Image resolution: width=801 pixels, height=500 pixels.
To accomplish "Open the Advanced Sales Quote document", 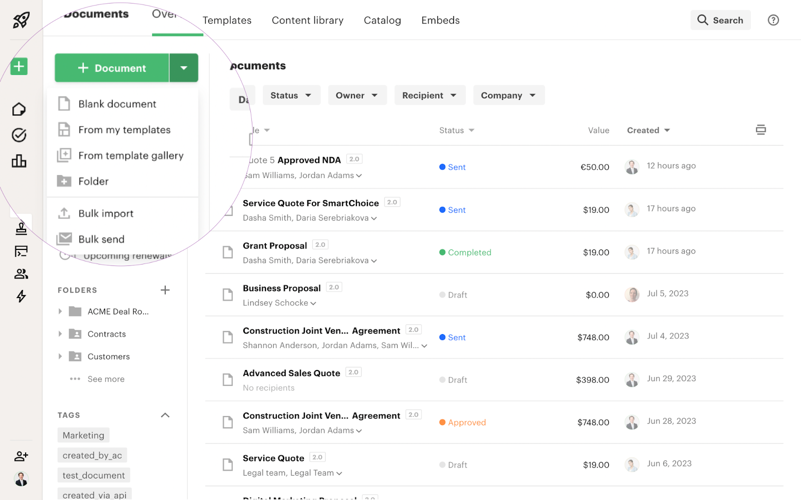I will 291,373.
